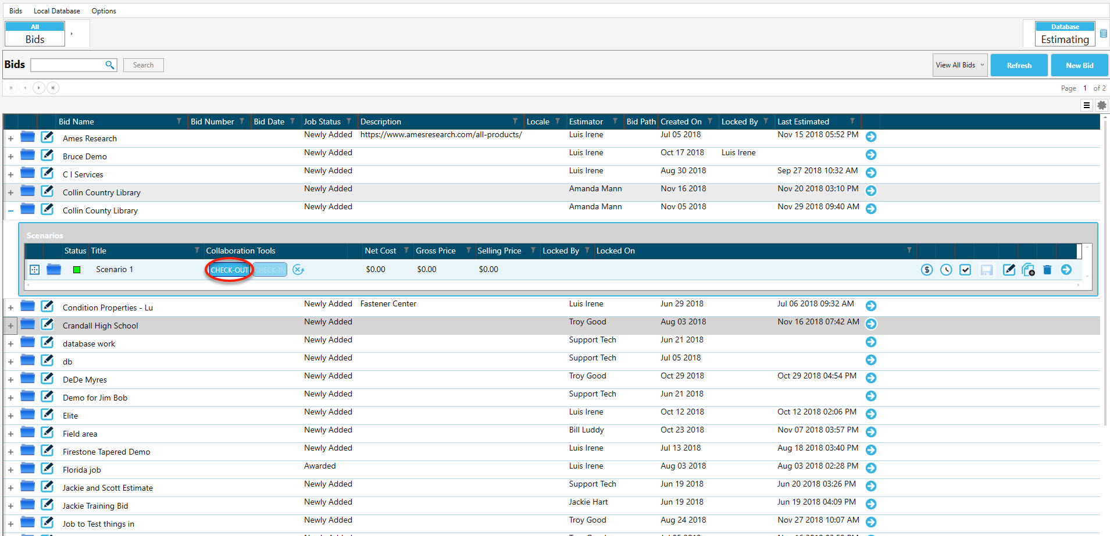
Task: Click the green status square of Scenario 1
Action: click(77, 270)
